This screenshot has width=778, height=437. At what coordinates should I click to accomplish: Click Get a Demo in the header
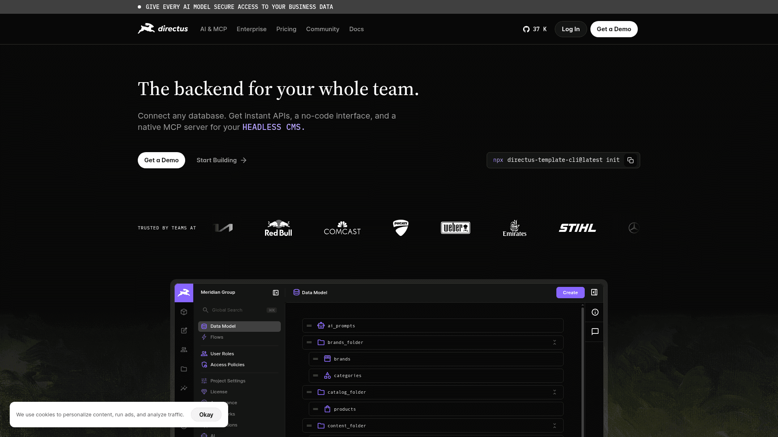tap(614, 29)
